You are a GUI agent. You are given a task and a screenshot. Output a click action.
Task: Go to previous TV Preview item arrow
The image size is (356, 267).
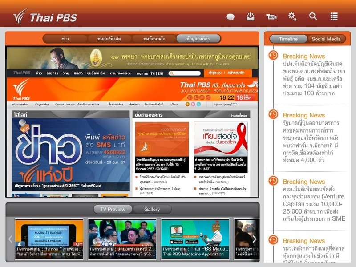coord(10,239)
